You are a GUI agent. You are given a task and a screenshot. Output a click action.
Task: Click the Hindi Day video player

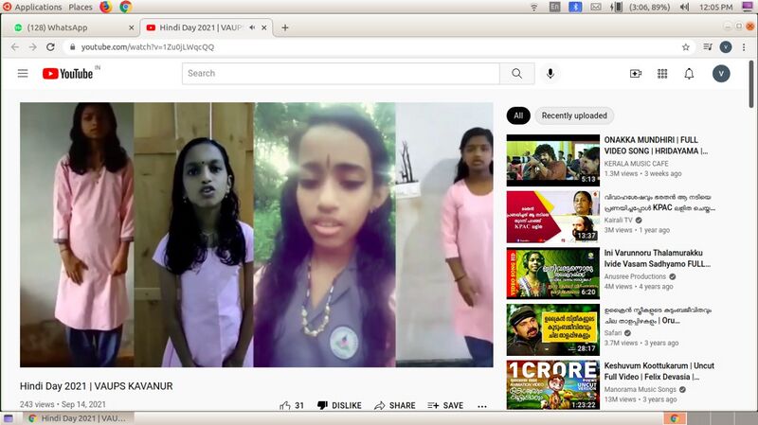(x=257, y=235)
